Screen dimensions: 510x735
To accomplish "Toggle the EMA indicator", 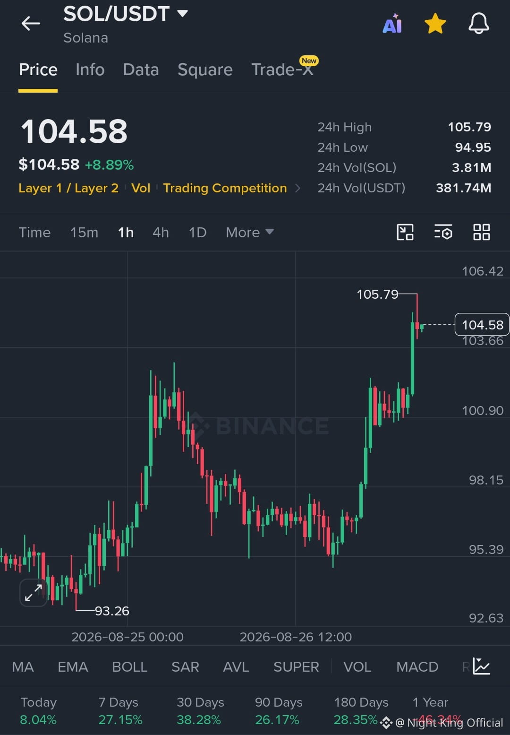I will [x=73, y=666].
